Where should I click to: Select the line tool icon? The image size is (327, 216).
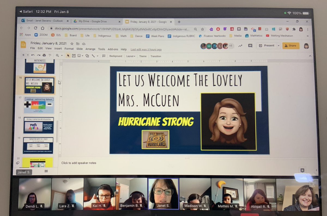tap(93, 56)
